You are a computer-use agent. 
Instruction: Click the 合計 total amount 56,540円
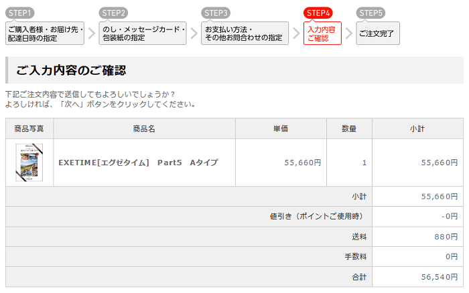pyautogui.click(x=439, y=276)
